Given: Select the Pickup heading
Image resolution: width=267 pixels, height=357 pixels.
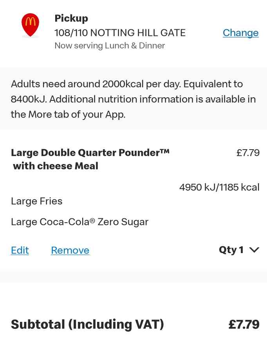Looking at the screenshot, I should click(71, 18).
